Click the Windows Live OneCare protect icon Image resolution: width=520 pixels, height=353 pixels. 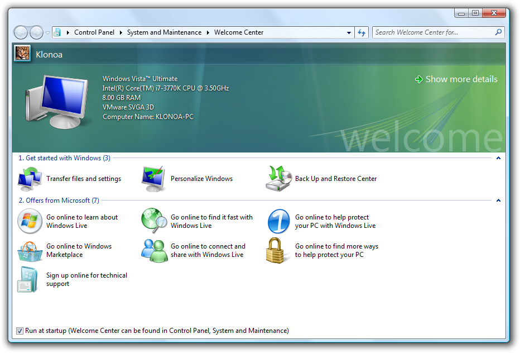pyautogui.click(x=278, y=221)
